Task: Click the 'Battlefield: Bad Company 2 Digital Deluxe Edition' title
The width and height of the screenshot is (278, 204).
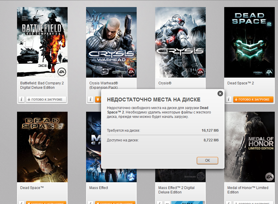Action: click(x=42, y=85)
